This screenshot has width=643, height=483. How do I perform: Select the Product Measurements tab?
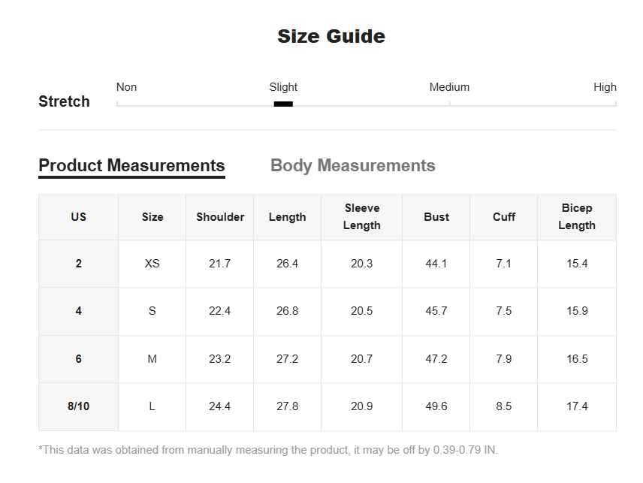click(x=131, y=166)
